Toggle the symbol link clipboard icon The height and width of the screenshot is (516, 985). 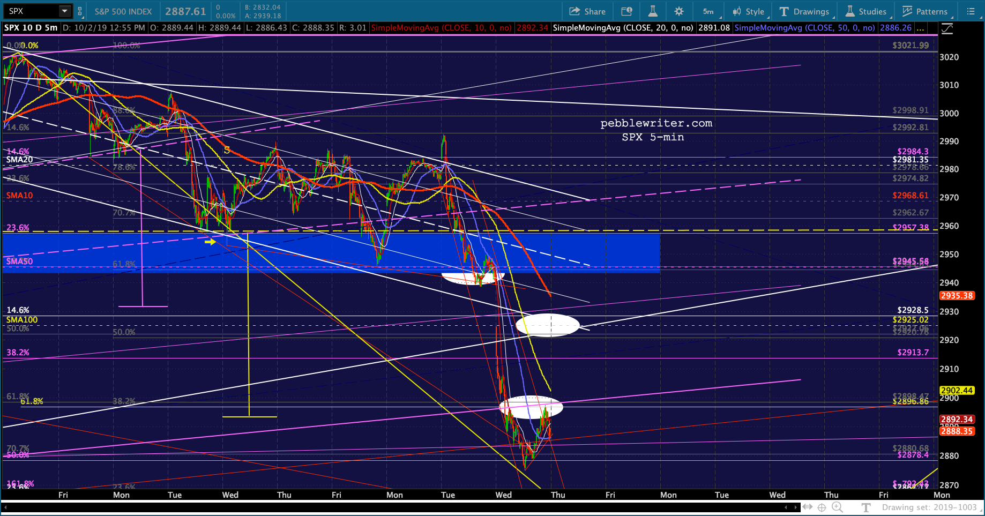pyautogui.click(x=80, y=11)
